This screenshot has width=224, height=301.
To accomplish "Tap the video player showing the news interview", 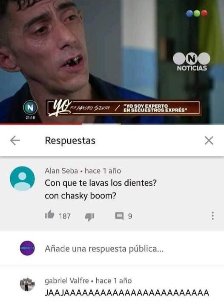I will [112, 62].
